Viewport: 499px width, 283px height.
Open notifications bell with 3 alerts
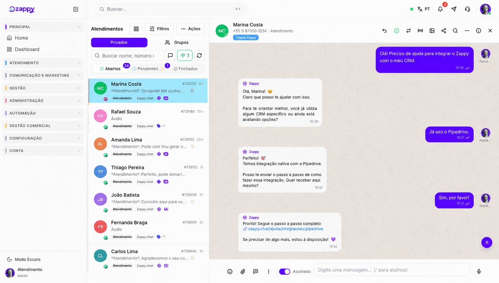[440, 9]
